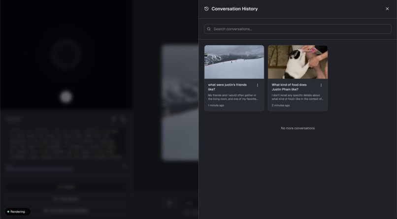Select 'what were justin's friends like?' title
This screenshot has width=397, height=219.
pyautogui.click(x=227, y=87)
